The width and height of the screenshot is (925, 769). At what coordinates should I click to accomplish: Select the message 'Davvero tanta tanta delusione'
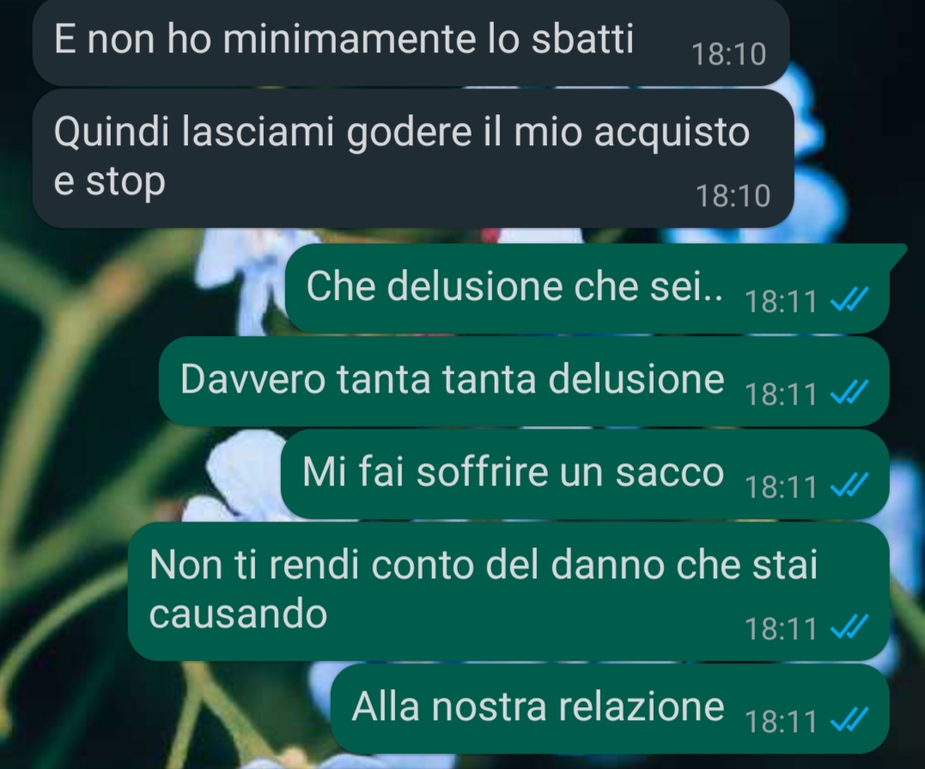click(x=524, y=381)
